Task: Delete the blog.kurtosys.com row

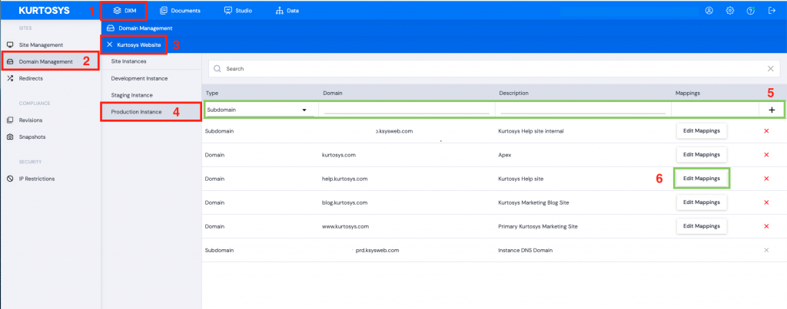Action: click(766, 202)
